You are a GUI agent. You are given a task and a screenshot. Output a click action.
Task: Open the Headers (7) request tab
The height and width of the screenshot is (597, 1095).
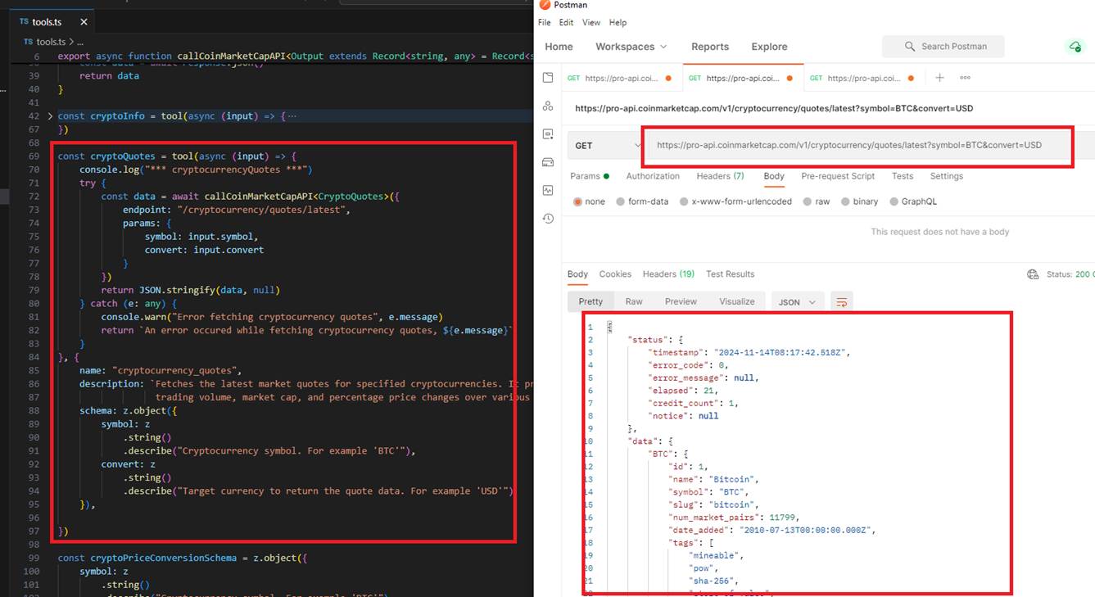click(x=720, y=176)
